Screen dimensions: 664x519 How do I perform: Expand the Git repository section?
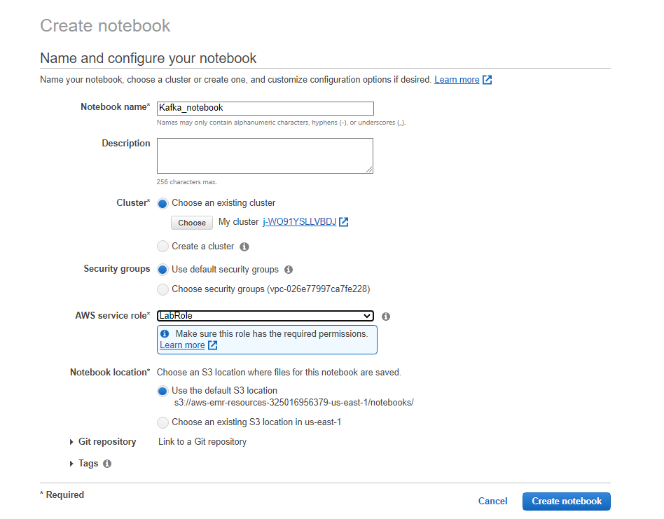[71, 442]
